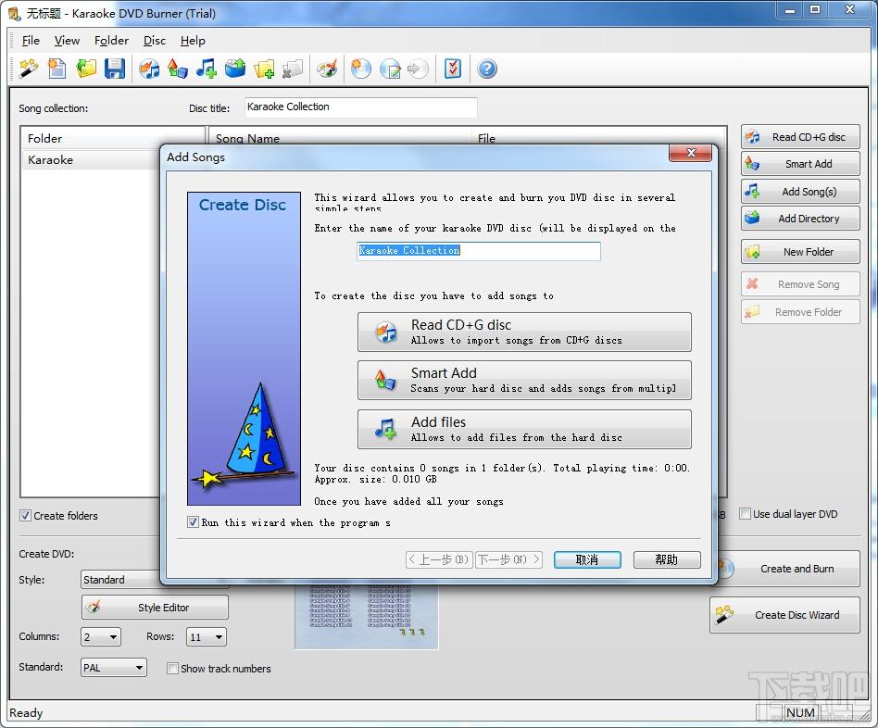Expand the Rows dropdown
The width and height of the screenshot is (878, 728).
tap(206, 636)
